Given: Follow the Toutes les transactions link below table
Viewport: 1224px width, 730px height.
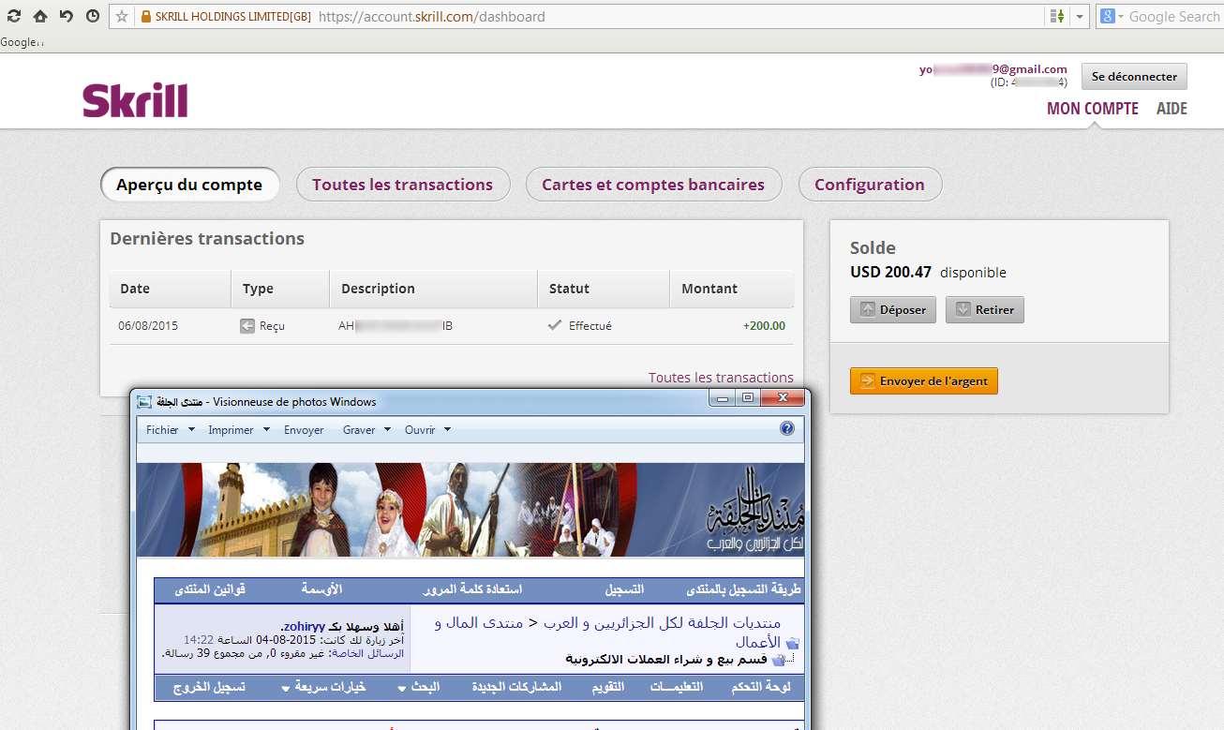Looking at the screenshot, I should pos(721,378).
